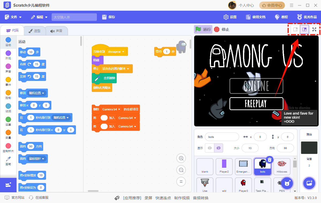Click FREEPLAY on the game stage
The image size is (321, 203).
[256, 104]
